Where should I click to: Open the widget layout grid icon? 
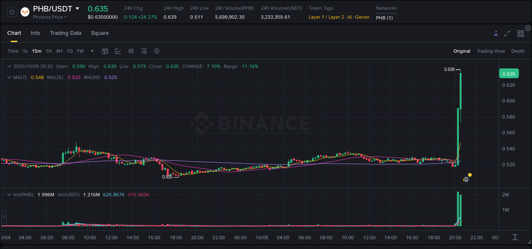click(x=521, y=33)
